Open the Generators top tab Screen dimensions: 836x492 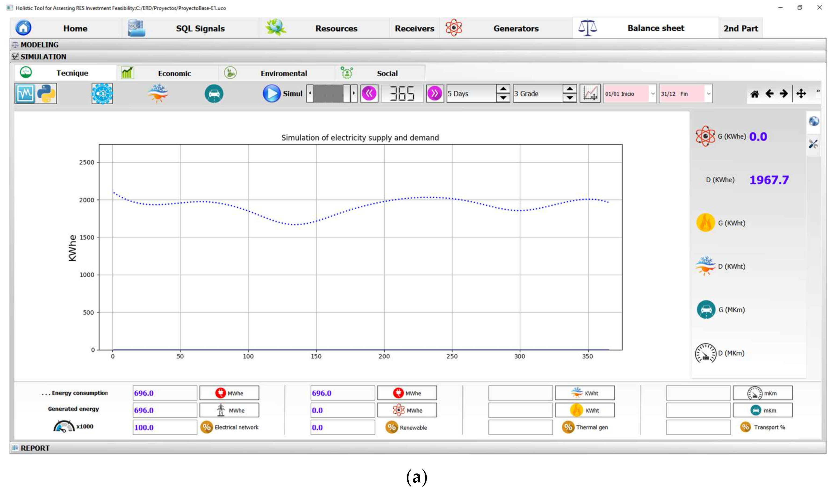pyautogui.click(x=515, y=28)
